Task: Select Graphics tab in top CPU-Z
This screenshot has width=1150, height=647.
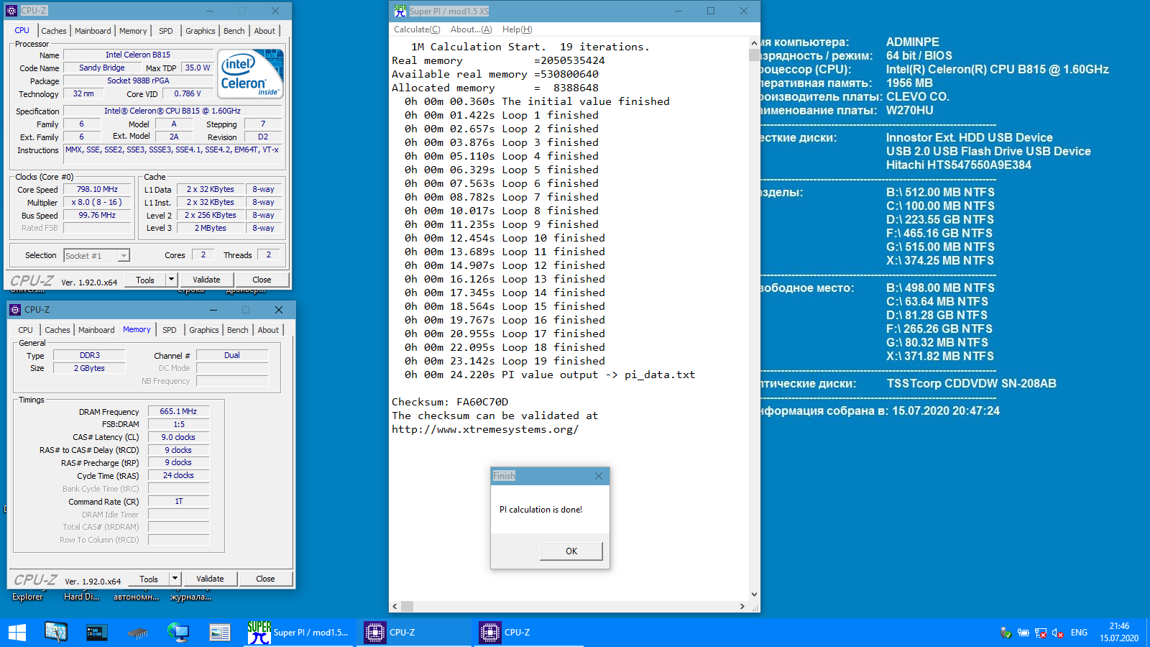Action: (201, 31)
